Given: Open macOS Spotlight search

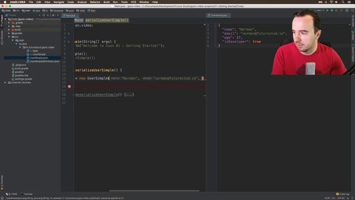Looking at the screenshot, I should (x=343, y=2).
